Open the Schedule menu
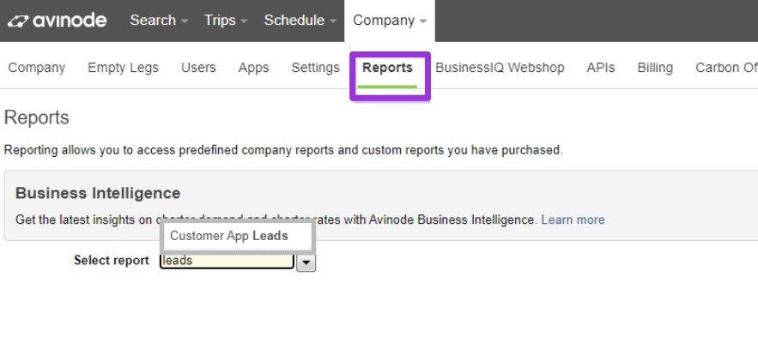This screenshot has width=758, height=361. pyautogui.click(x=300, y=21)
